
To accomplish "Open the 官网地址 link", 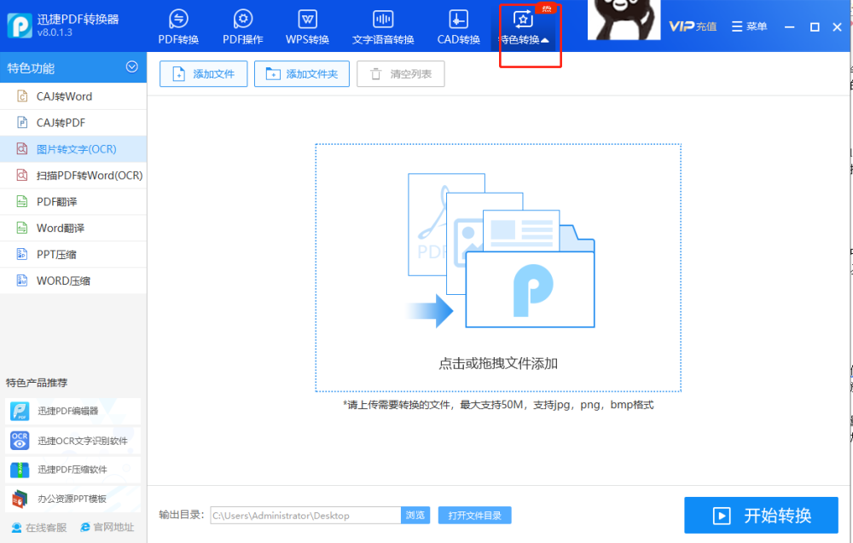I will click(107, 528).
